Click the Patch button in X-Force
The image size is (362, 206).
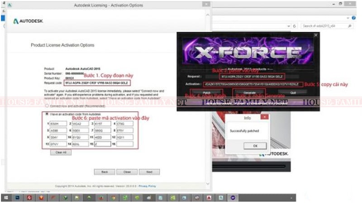click(x=207, y=93)
